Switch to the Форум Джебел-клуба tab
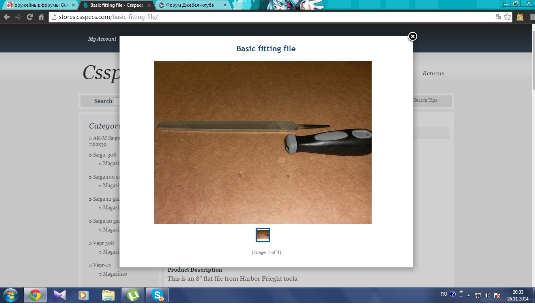The width and height of the screenshot is (535, 306). point(190,5)
